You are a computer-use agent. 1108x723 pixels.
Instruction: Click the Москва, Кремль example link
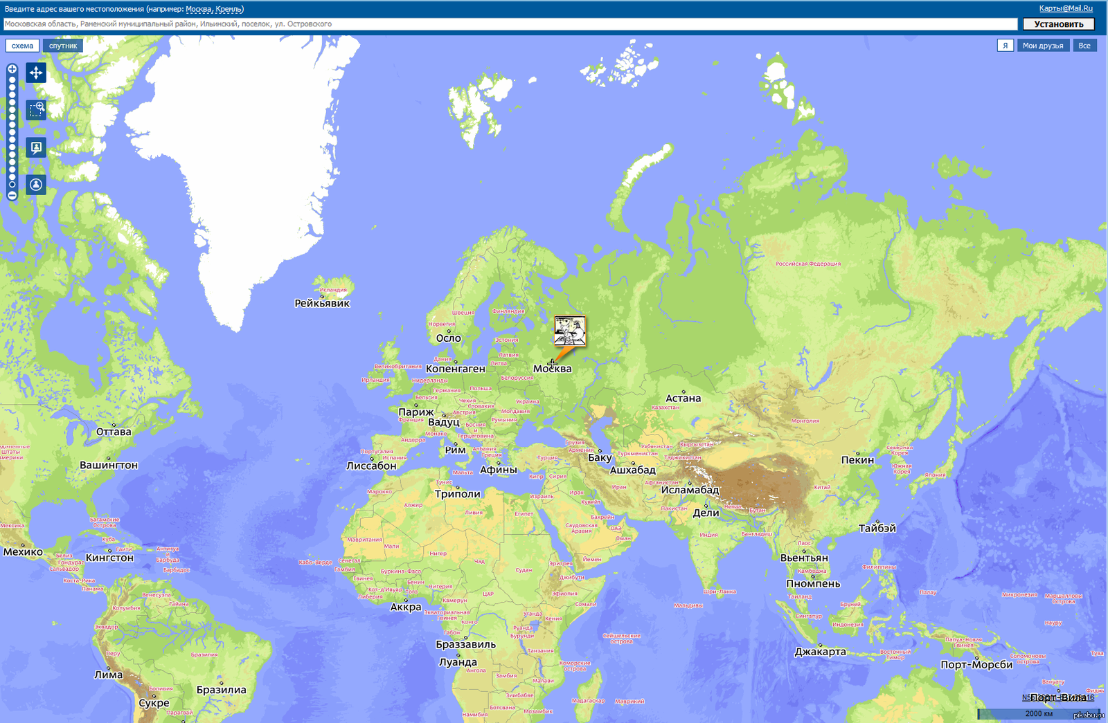point(215,9)
